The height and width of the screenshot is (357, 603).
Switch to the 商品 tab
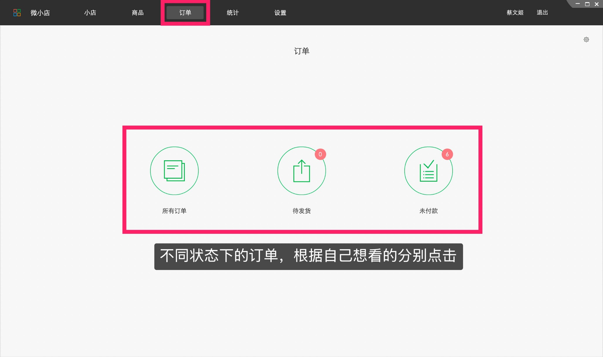point(137,13)
